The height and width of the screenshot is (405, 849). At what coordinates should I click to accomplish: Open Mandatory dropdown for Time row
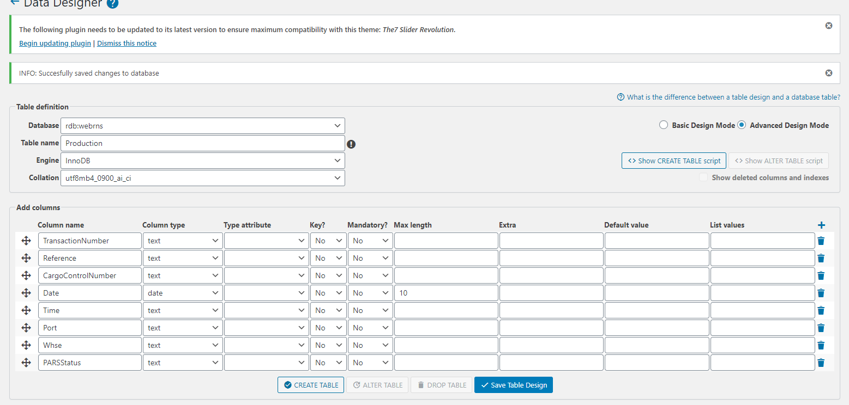(370, 310)
